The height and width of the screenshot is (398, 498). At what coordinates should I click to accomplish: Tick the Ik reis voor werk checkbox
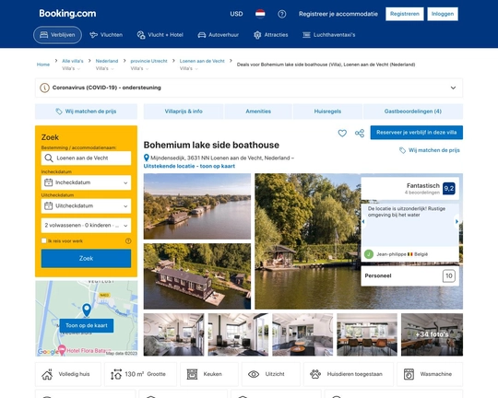click(44, 240)
